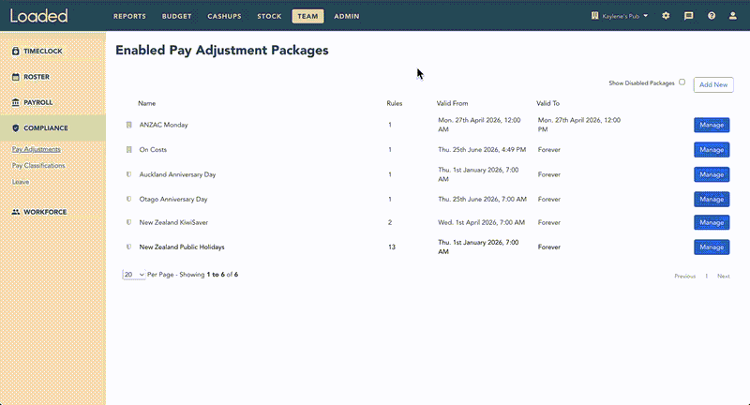Enable the Show Disabled Packages checkbox
The image size is (750, 405).
click(682, 82)
